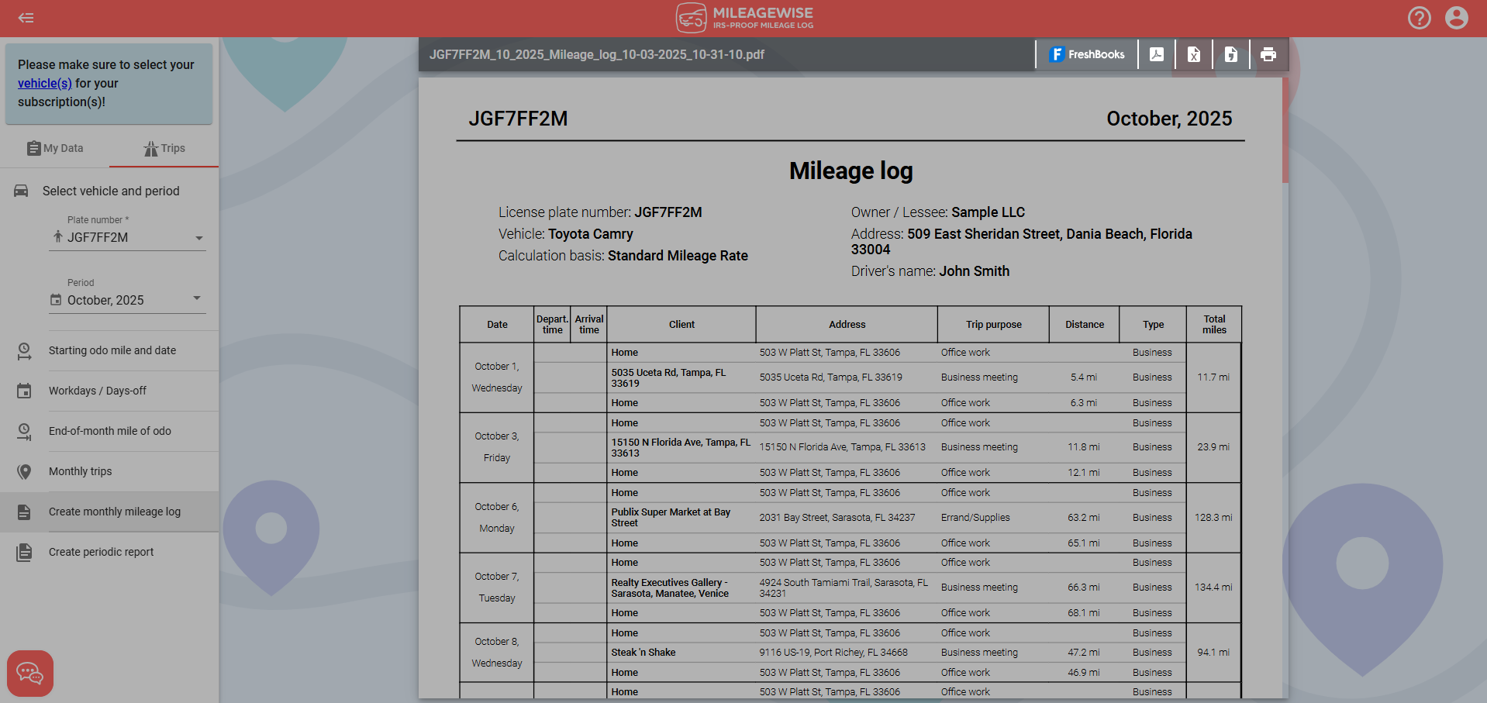The width and height of the screenshot is (1487, 703).
Task: Download the mileage log as PDF
Action: point(1156,54)
